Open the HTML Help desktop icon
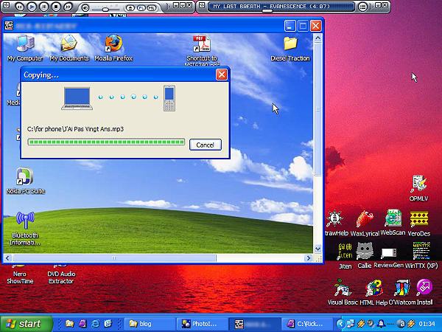 pos(373,292)
